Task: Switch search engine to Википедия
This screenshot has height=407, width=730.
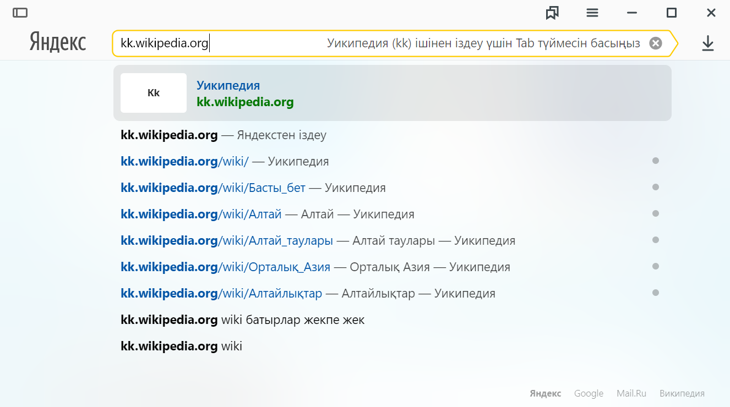Action: coord(682,394)
